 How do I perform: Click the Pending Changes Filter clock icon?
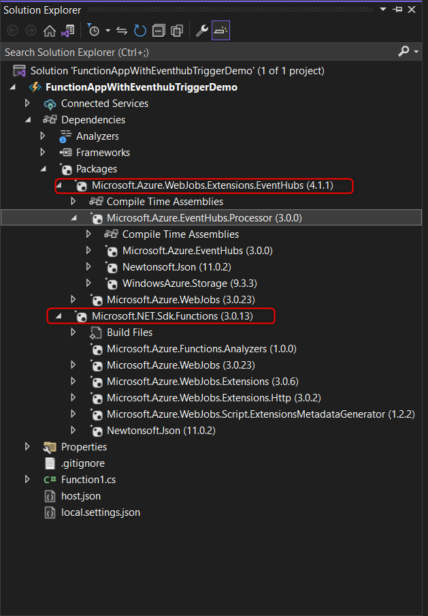coord(94,31)
